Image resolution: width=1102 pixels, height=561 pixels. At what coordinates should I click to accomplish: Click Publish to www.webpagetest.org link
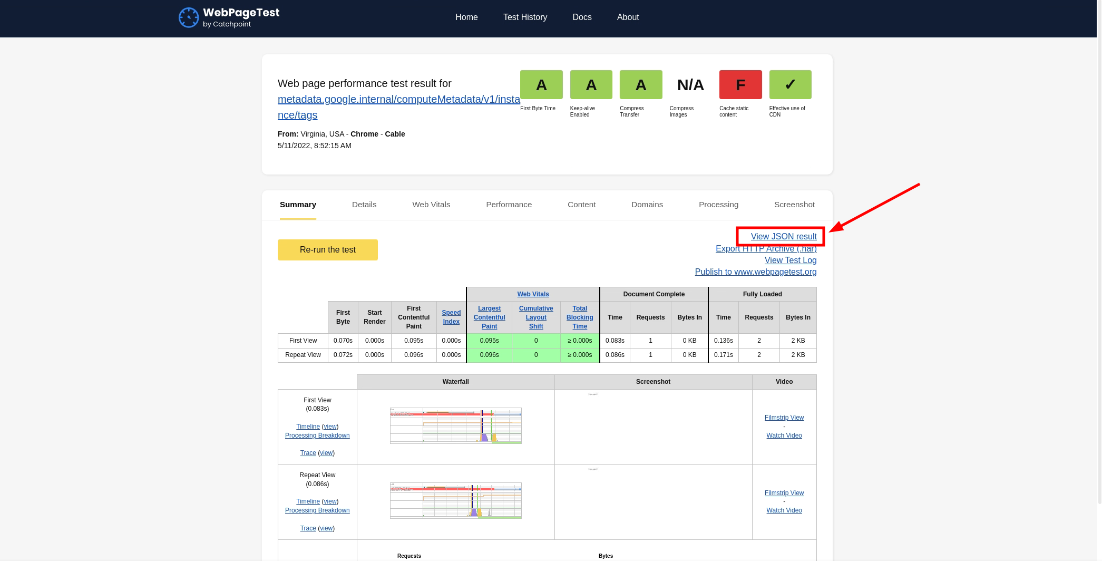[755, 272]
